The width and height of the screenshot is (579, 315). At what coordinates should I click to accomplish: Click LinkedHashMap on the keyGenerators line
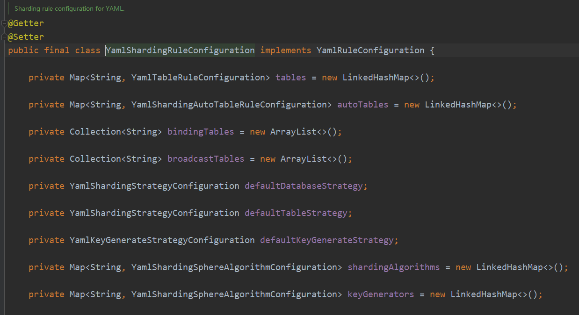click(x=484, y=294)
